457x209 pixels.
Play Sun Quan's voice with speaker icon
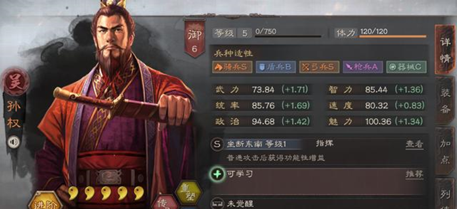[13, 142]
